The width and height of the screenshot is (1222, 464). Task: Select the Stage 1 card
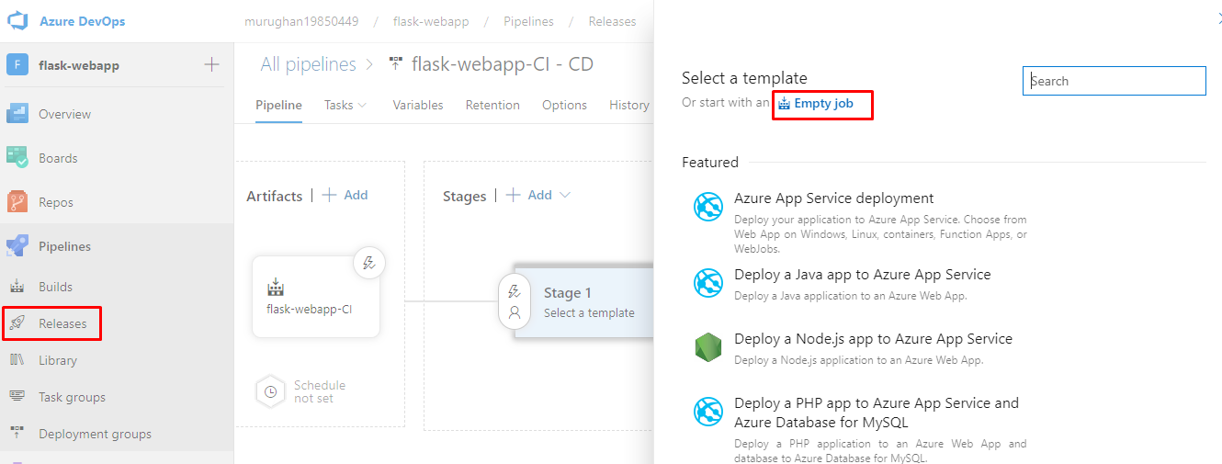click(x=584, y=302)
